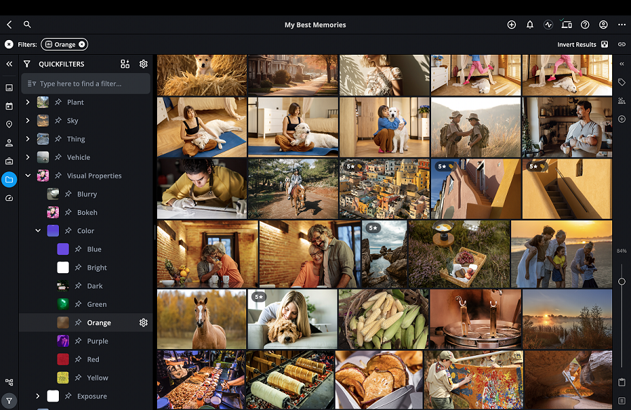Click the people icon in left sidebar

click(9, 143)
